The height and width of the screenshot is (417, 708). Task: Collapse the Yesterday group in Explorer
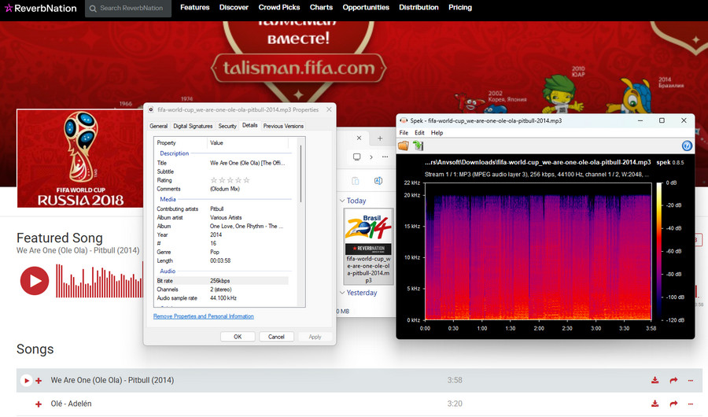coord(342,293)
